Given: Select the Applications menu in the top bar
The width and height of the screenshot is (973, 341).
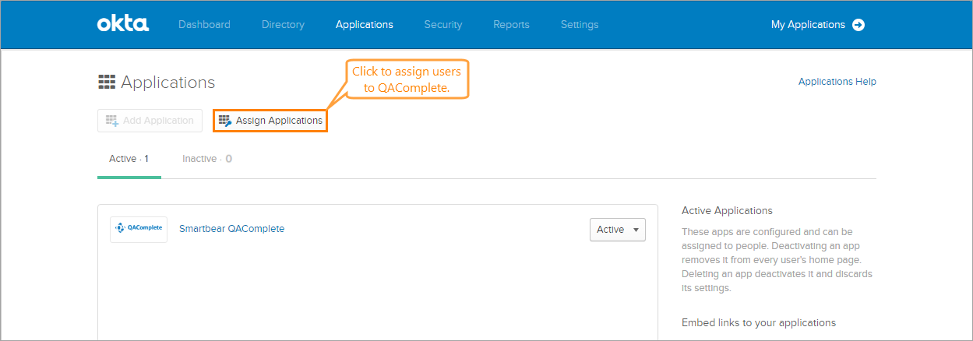Looking at the screenshot, I should click(x=364, y=25).
